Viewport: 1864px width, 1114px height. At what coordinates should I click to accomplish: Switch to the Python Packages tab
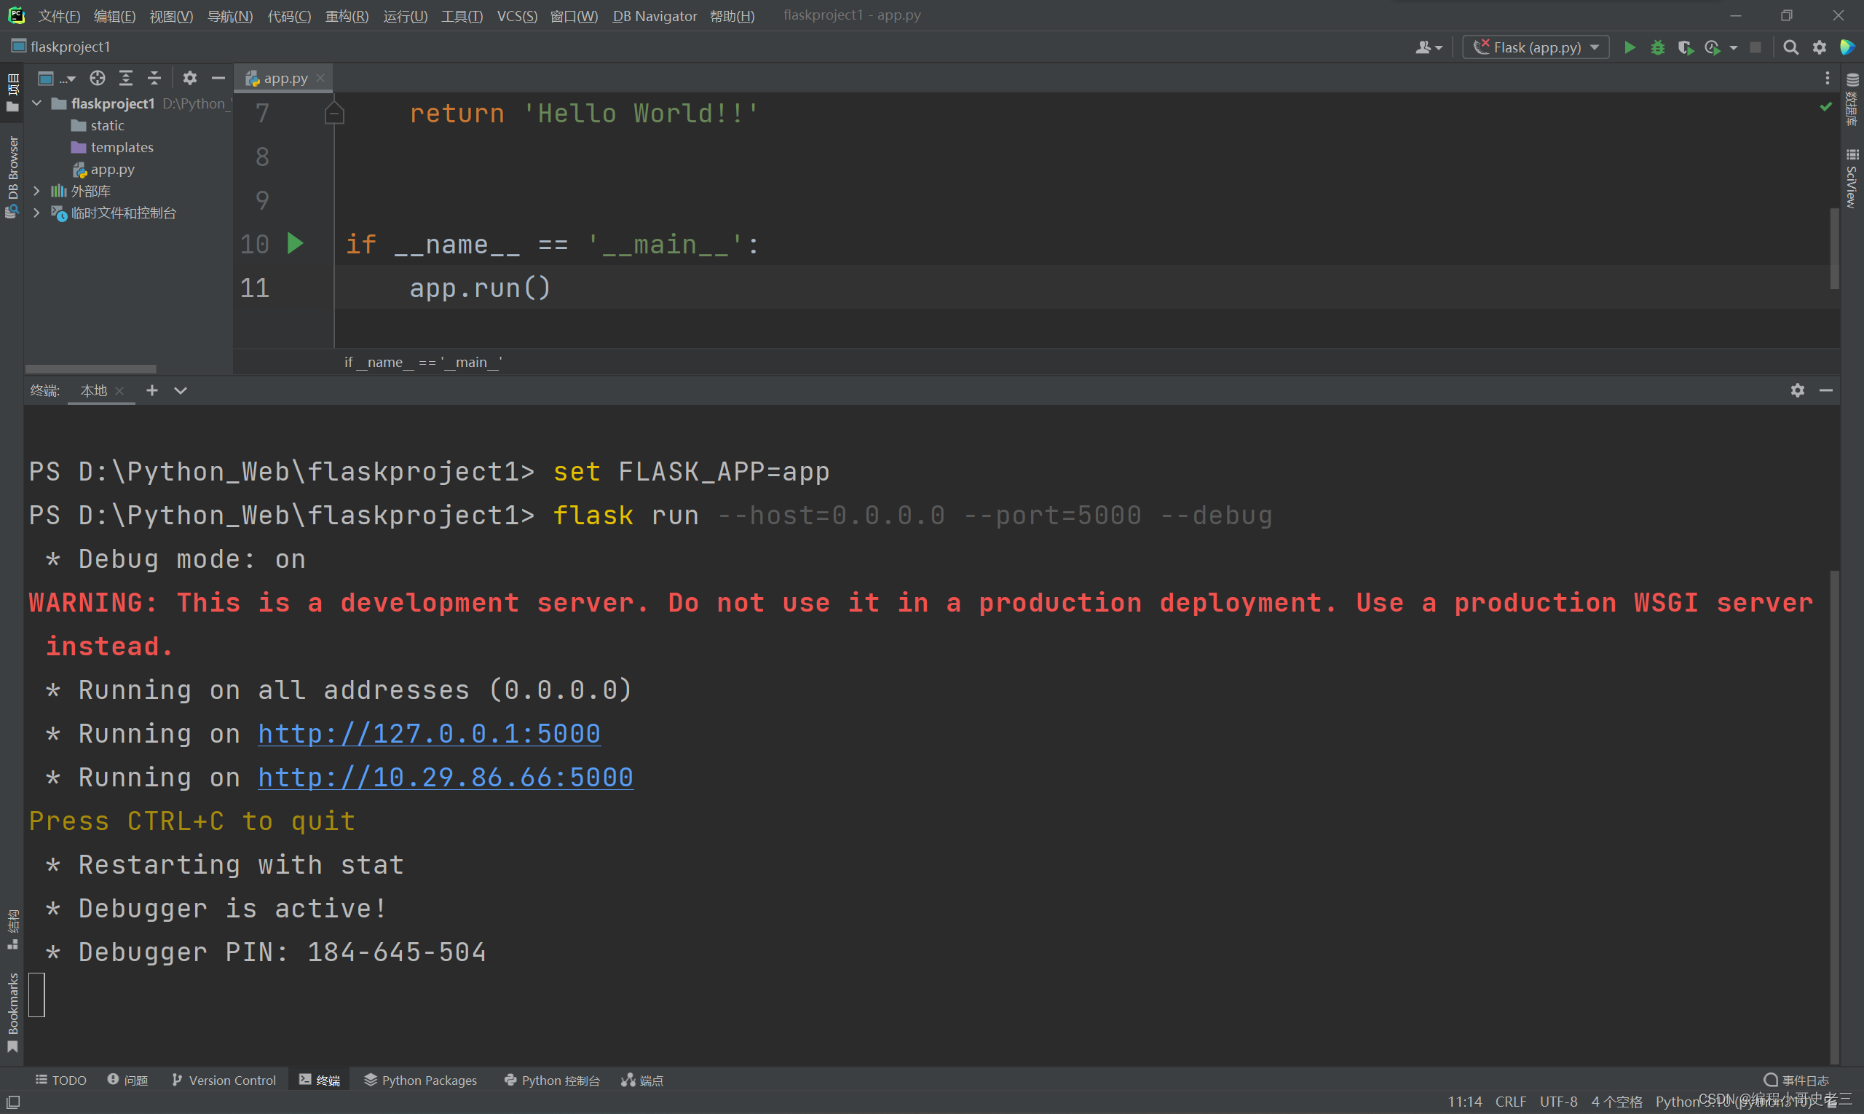click(420, 1080)
